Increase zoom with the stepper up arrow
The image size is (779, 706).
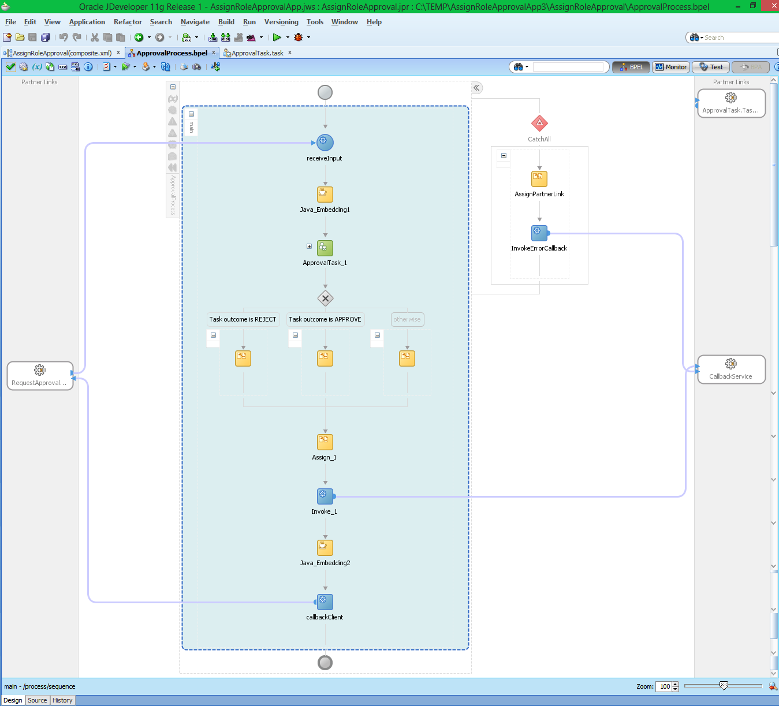[675, 684]
